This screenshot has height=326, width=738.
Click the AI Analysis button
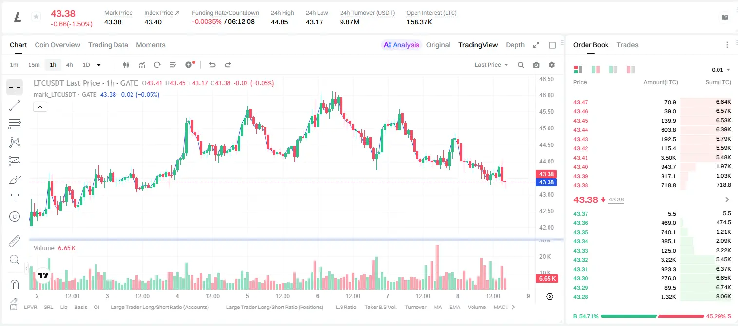coord(401,45)
